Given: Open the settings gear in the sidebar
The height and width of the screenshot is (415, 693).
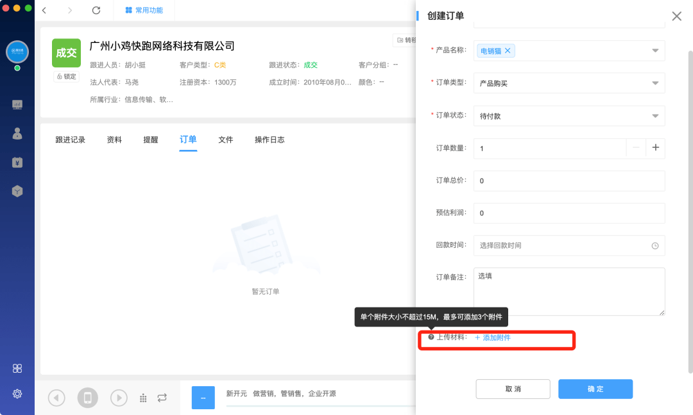Looking at the screenshot, I should [17, 393].
